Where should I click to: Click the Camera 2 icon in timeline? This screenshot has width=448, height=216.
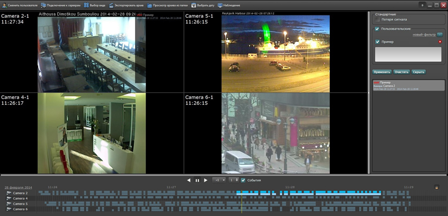click(9, 193)
